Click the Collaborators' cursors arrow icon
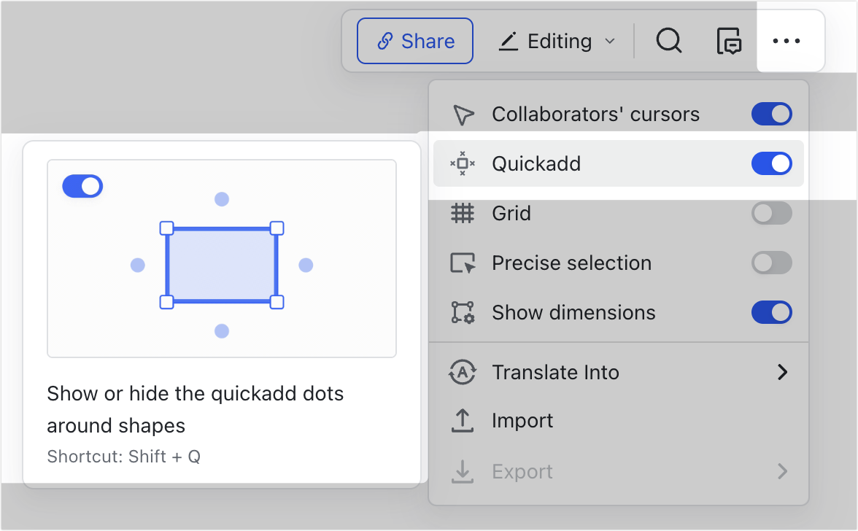858x531 pixels. click(x=463, y=115)
